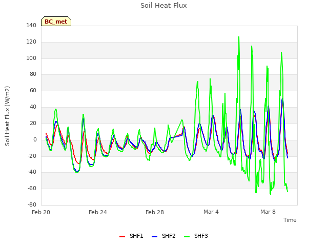Viewport: 328px width, 246px height.
Task: Click the Feb 24 x-axis label
Action: click(x=98, y=212)
